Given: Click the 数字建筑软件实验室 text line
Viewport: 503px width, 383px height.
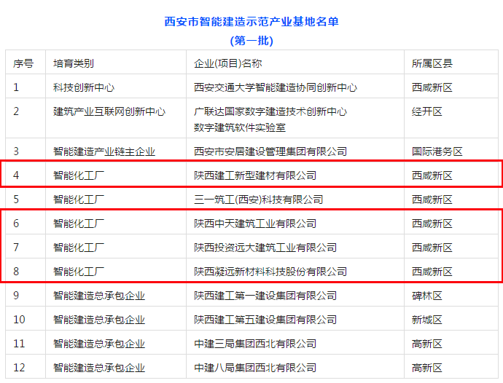Looking at the screenshot, I should (x=239, y=127).
